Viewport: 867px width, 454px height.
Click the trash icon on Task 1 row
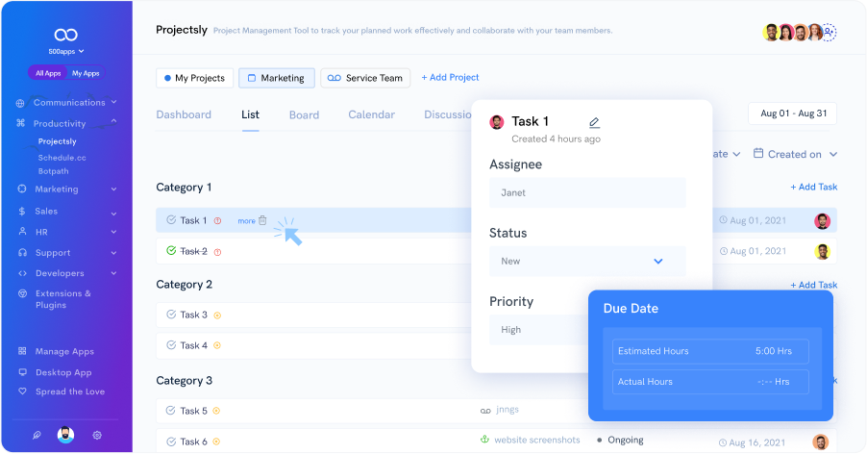tap(262, 220)
